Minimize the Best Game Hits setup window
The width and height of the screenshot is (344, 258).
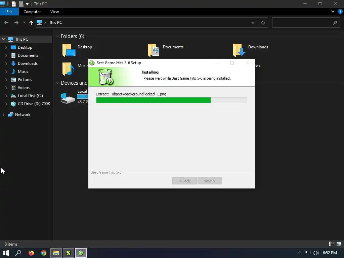pyautogui.click(x=217, y=63)
